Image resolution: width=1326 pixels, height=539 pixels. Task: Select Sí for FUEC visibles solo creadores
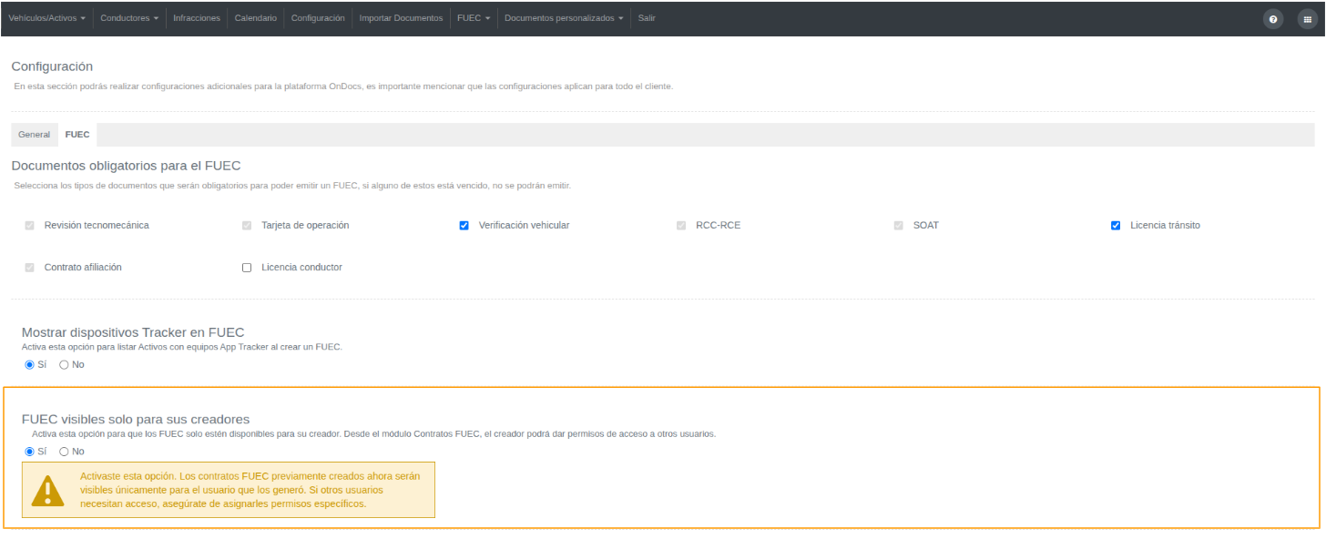(30, 452)
